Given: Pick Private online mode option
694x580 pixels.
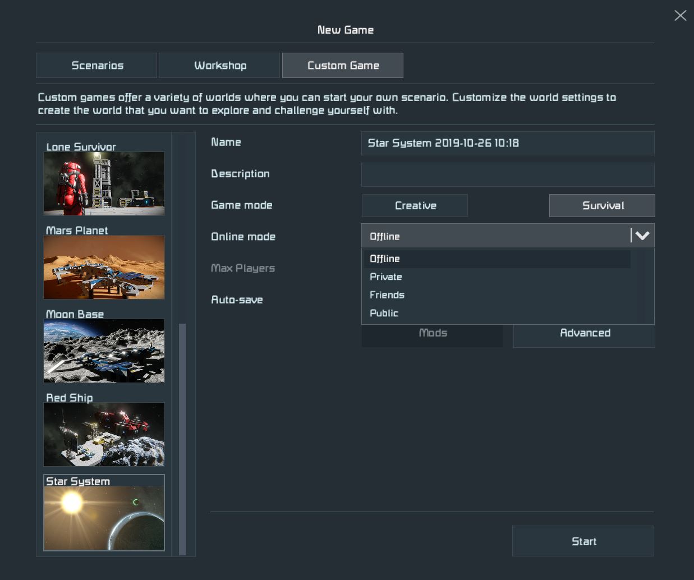Looking at the screenshot, I should pos(497,277).
